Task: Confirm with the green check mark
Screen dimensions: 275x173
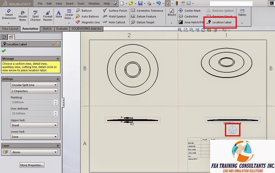Action: 4,50
